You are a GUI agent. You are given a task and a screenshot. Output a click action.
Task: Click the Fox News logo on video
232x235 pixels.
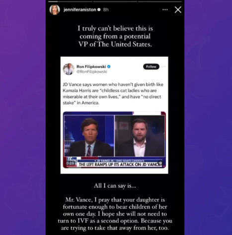[x=72, y=160]
